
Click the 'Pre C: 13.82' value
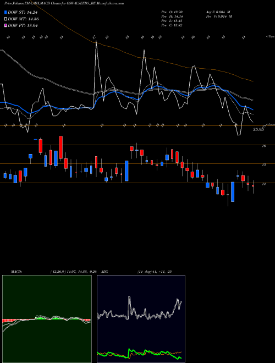pos(172,25)
